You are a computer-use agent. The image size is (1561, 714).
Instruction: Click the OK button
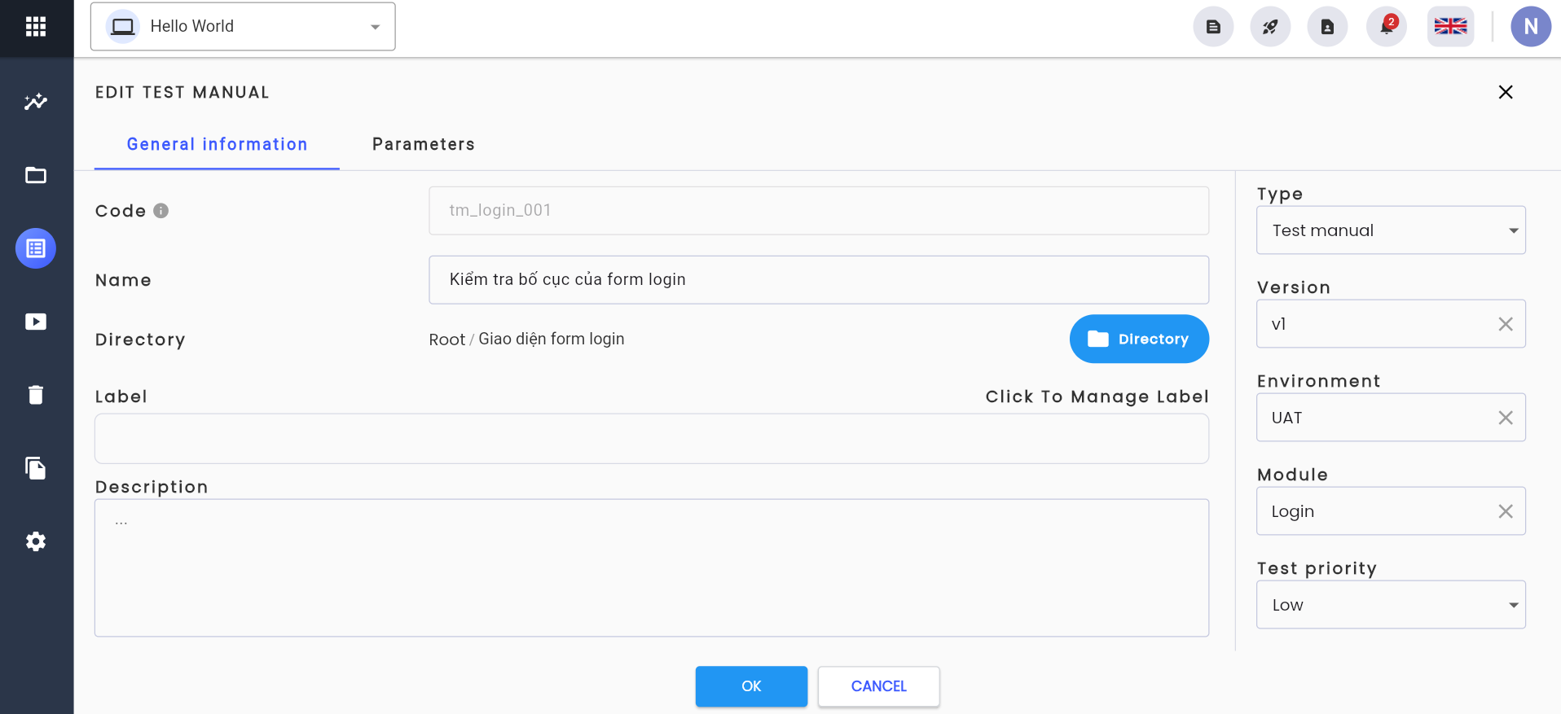(751, 686)
